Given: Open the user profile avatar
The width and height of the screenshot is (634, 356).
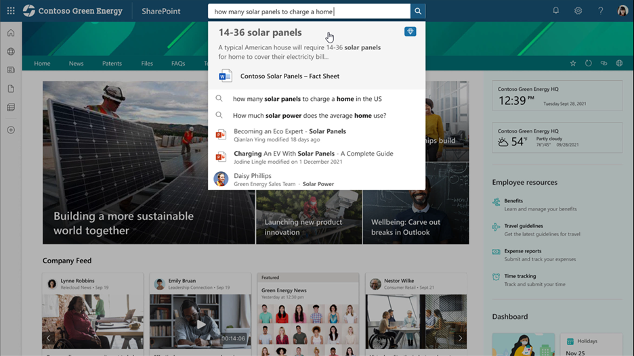Looking at the screenshot, I should pos(622,11).
